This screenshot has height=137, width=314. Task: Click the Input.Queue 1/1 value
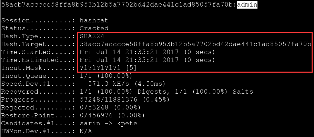tap(106, 76)
